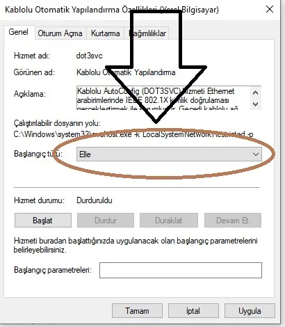Select the dot3svc service name text
The height and width of the screenshot is (327, 285).
[x=89, y=56]
